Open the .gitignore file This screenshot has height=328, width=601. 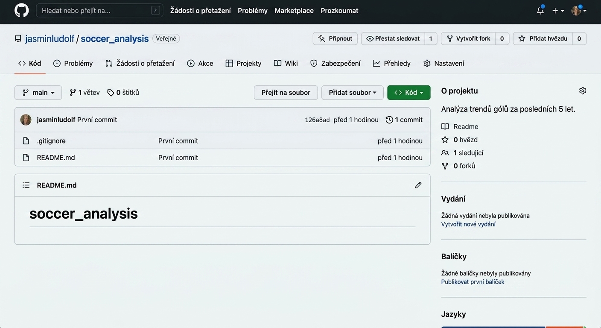tap(51, 141)
